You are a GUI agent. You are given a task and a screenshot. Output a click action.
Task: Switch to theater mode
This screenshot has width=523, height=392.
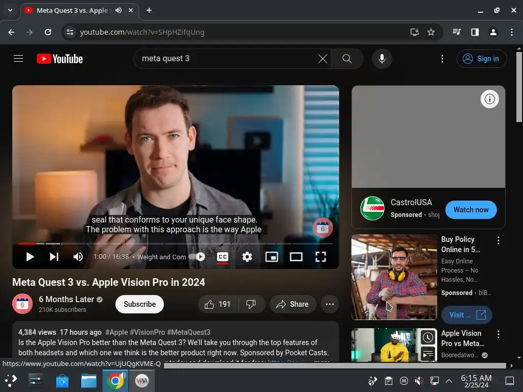(296, 257)
